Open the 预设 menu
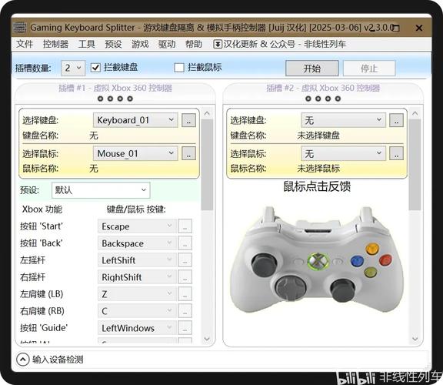 click(x=113, y=44)
